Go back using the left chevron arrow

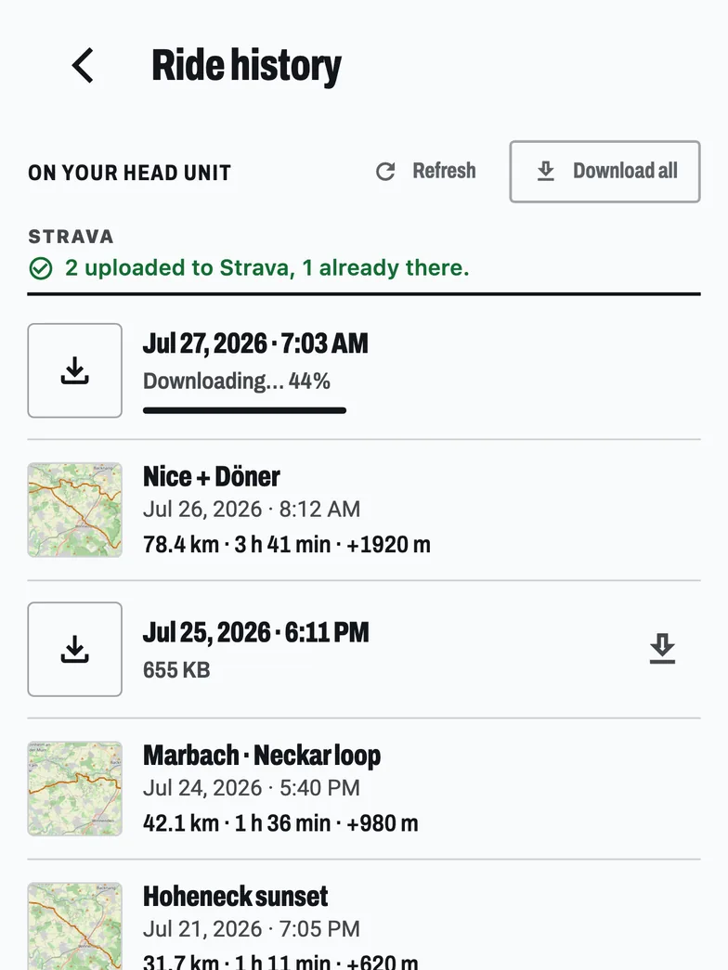83,66
